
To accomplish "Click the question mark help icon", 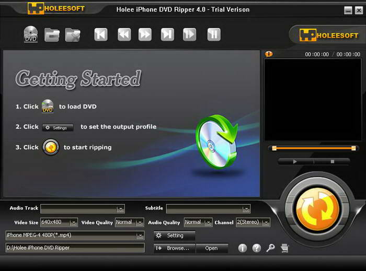I will 257,248.
